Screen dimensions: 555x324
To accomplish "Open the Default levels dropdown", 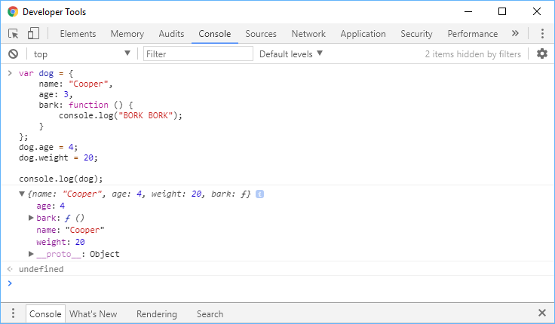I will [291, 53].
